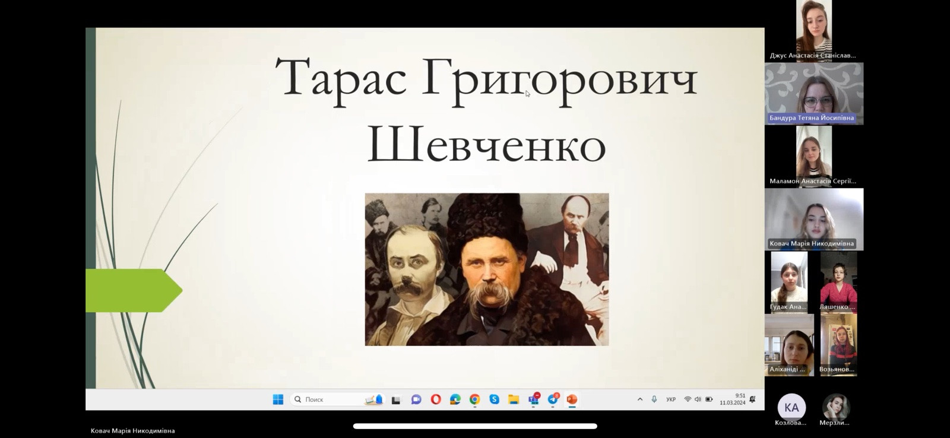Select Бандура Тетяна Йосипівна's video tile
Viewport: 950px width, 438px height.
click(x=814, y=93)
